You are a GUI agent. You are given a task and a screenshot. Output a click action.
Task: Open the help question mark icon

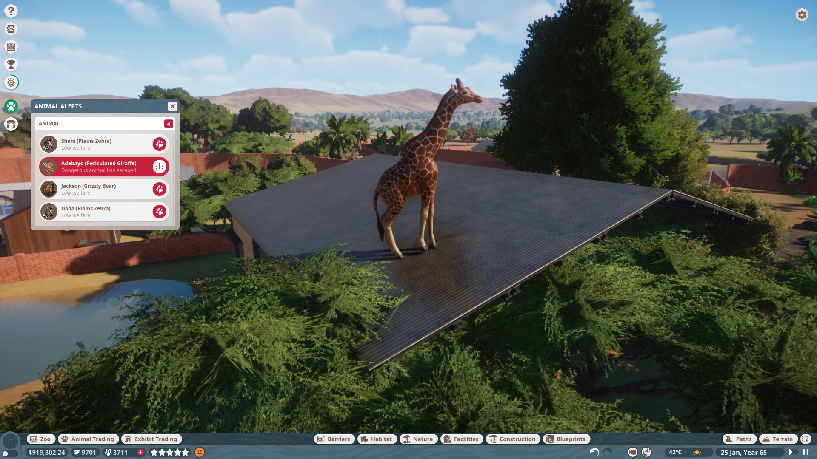11,11
